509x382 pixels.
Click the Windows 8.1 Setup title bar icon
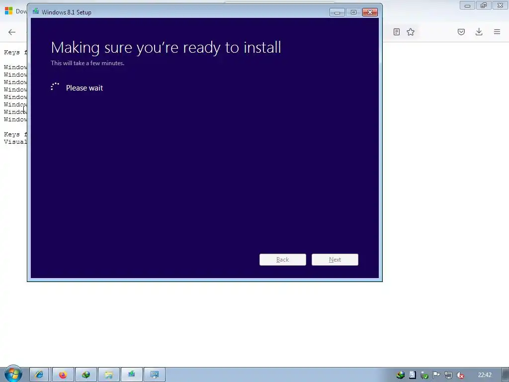36,12
